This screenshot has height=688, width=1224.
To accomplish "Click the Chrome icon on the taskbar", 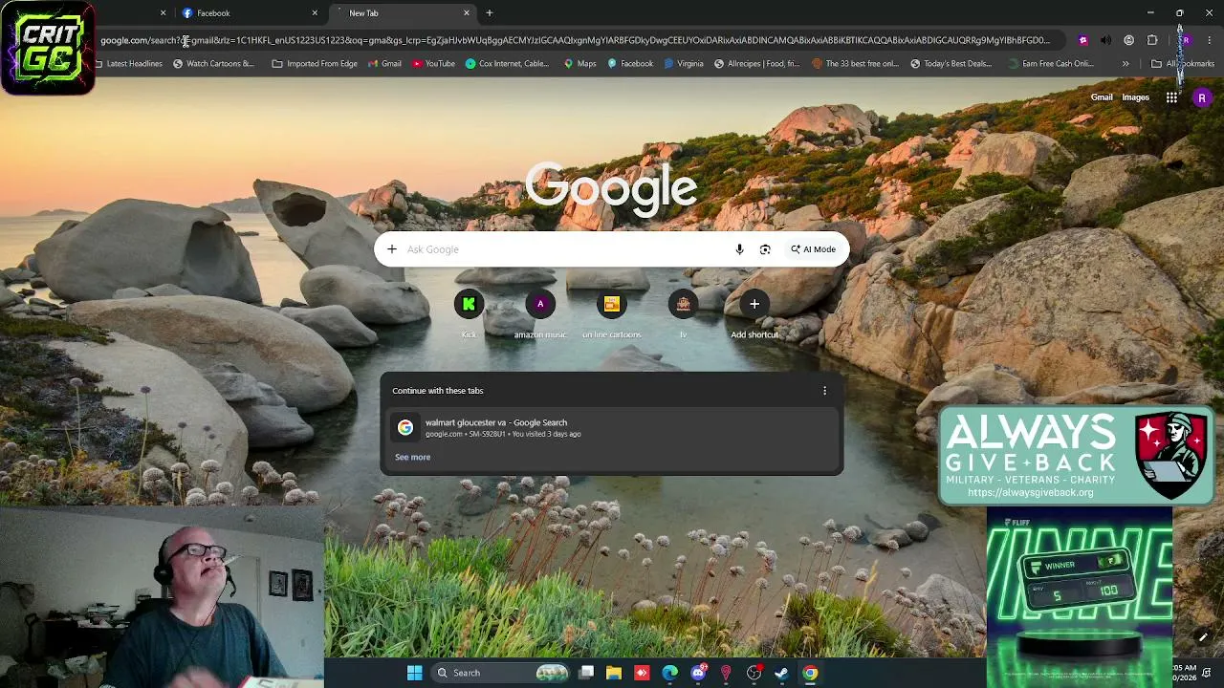I will coord(810,673).
